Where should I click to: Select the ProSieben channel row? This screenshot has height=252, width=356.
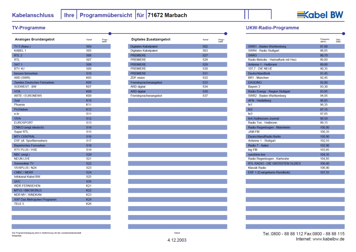tap(61, 110)
